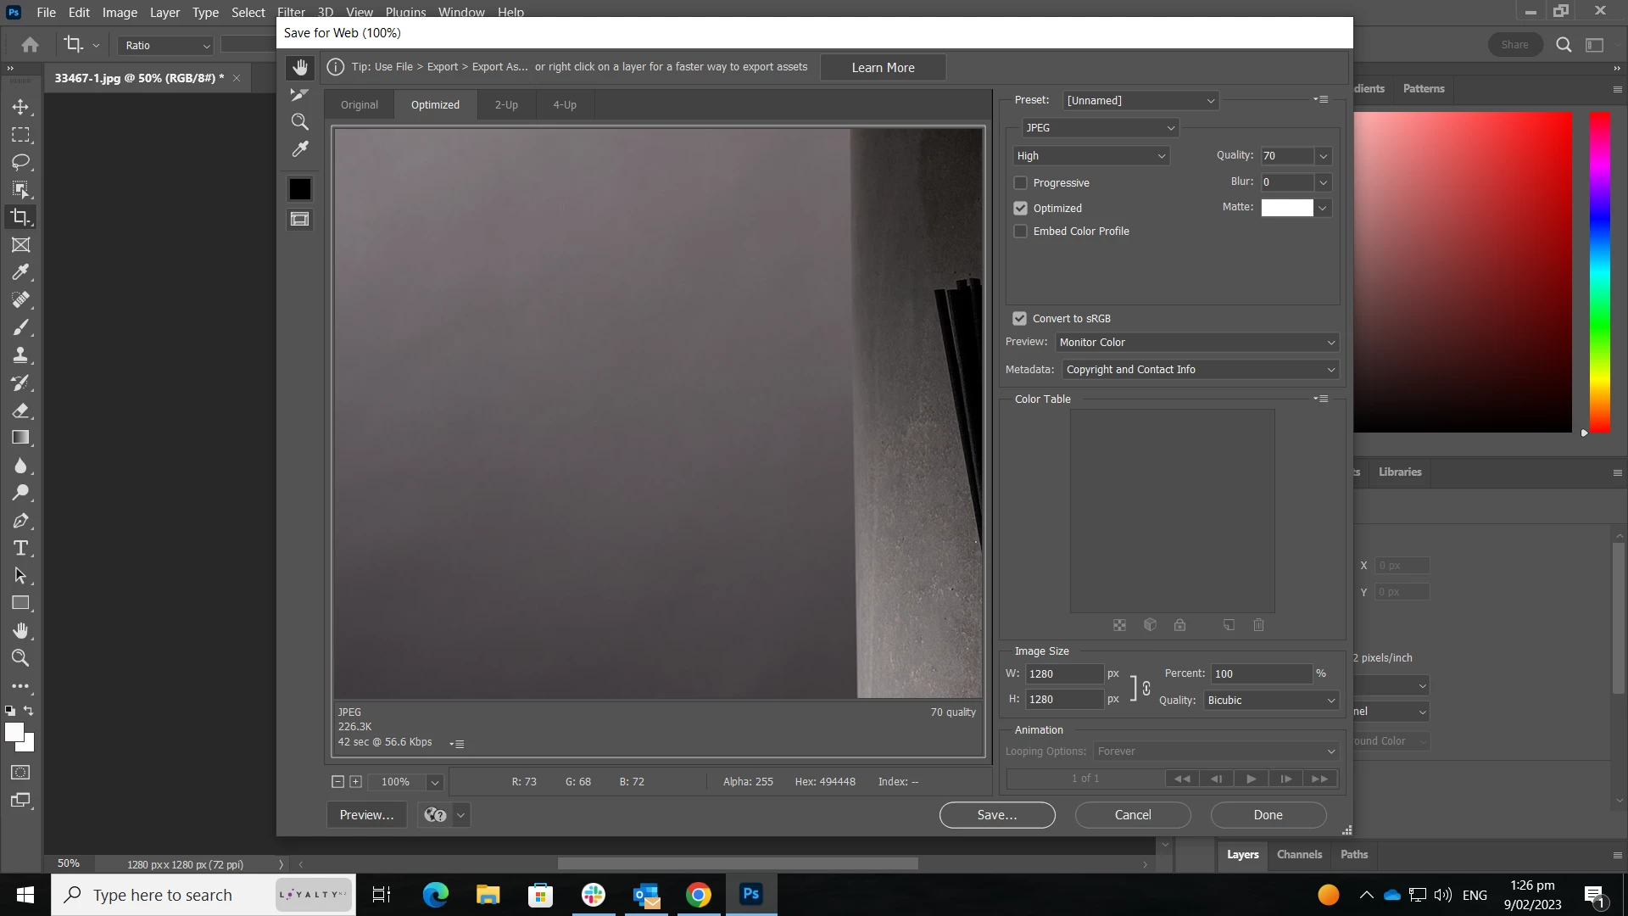Screen dimensions: 1628x916
Task: Select the dialog's Zoom tool
Action: point(300,122)
